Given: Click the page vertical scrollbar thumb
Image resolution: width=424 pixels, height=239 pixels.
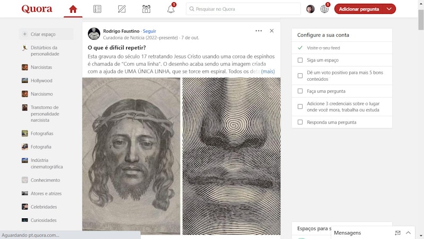Looking at the screenshot, I should pyautogui.click(x=421, y=20).
